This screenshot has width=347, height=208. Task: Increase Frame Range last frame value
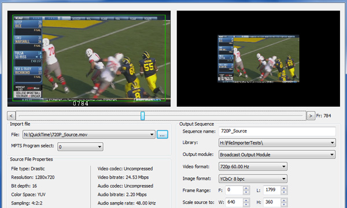tap(284, 188)
